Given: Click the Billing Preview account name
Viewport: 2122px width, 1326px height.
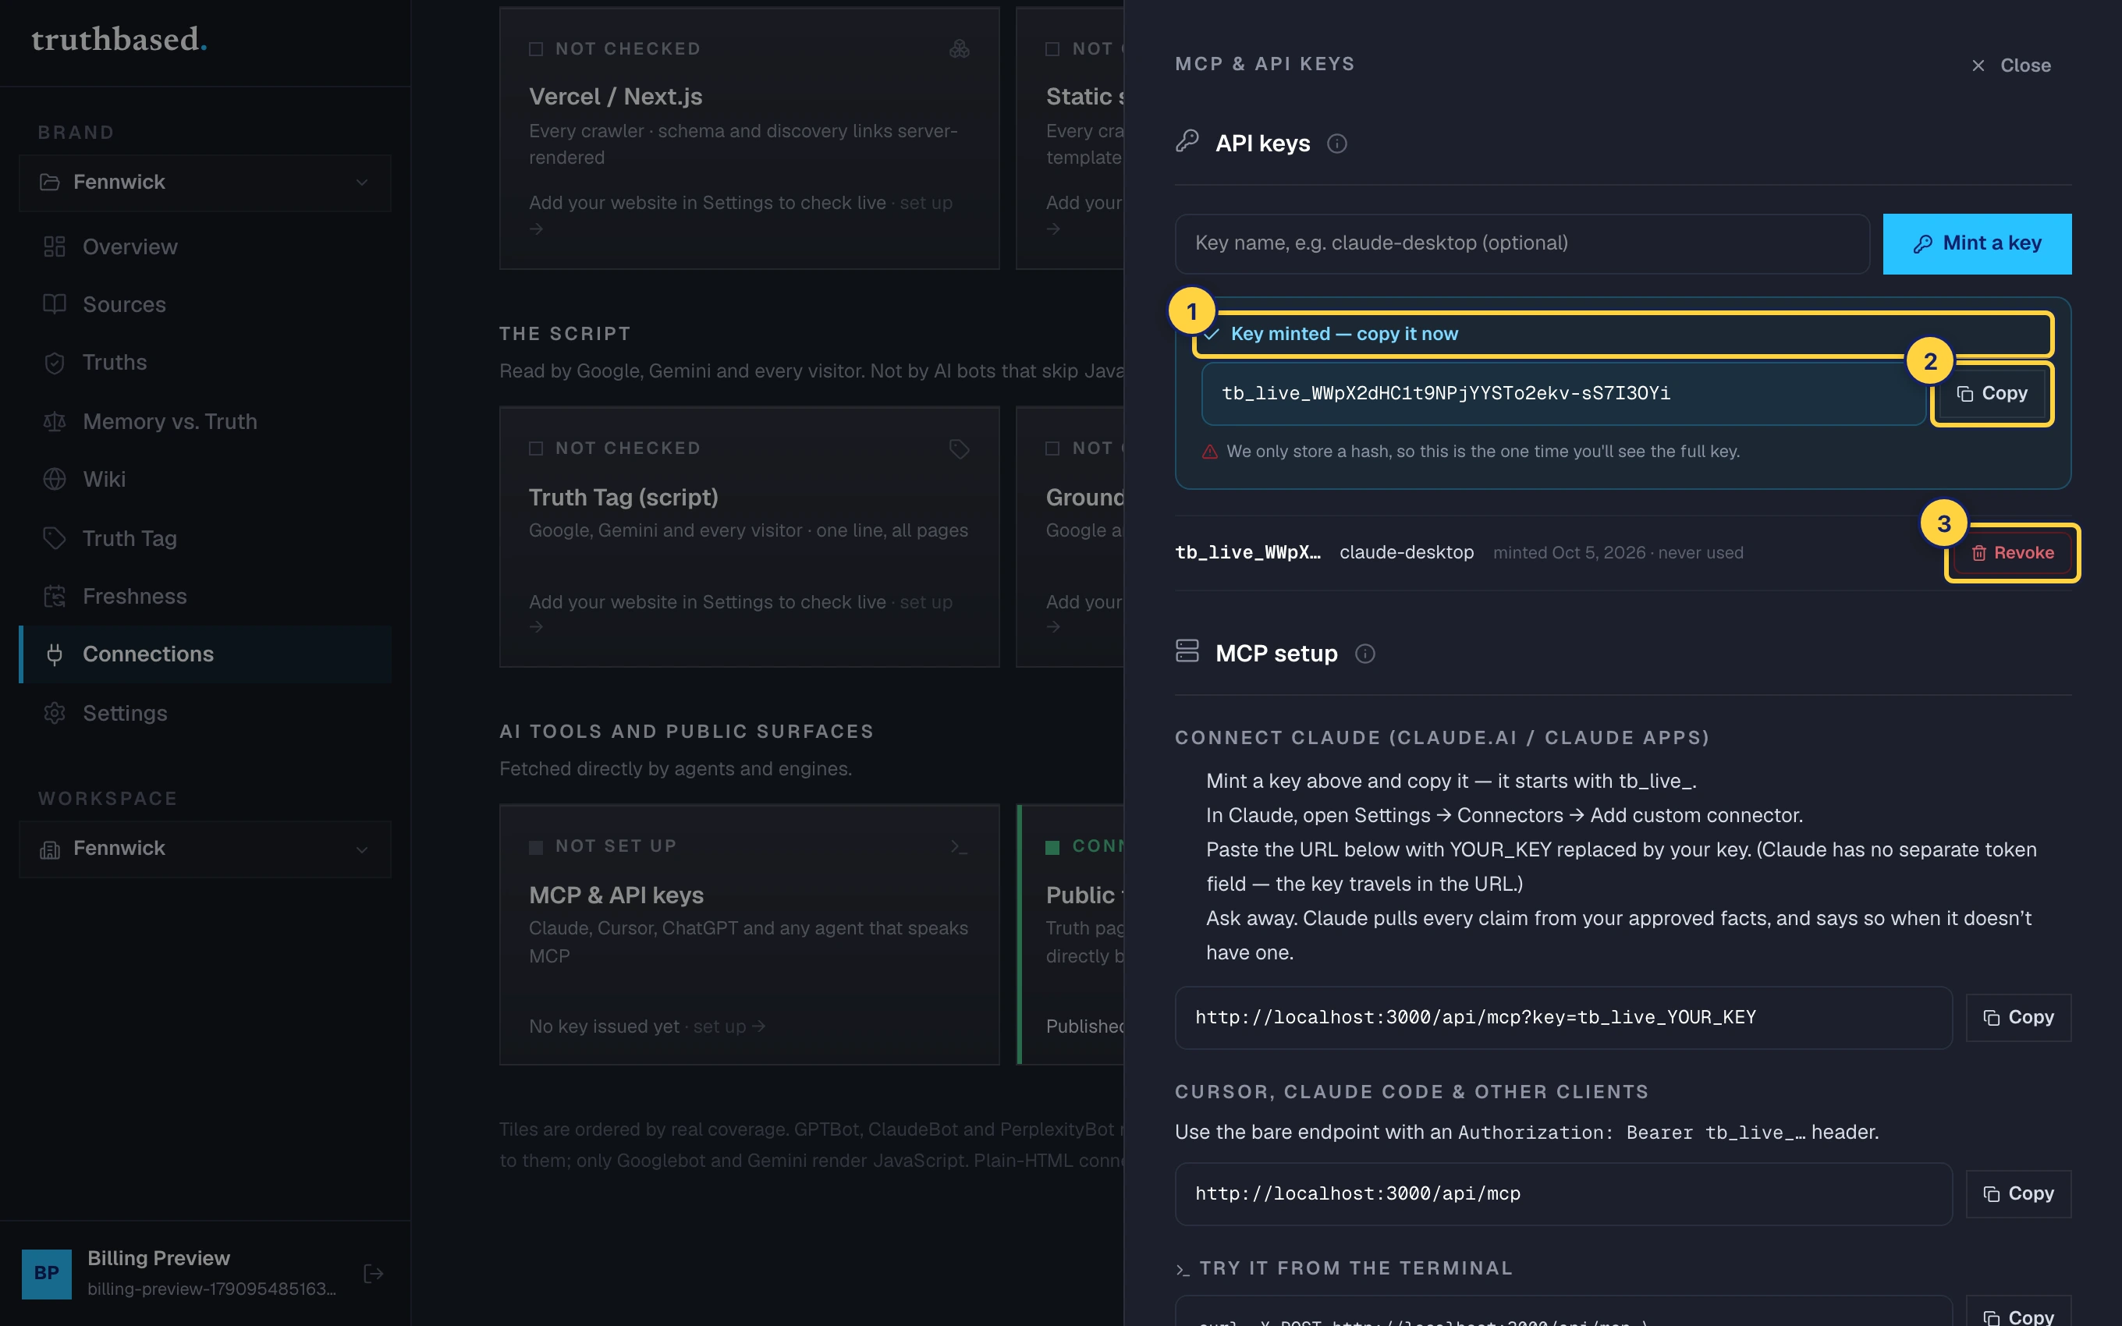Looking at the screenshot, I should click(158, 1257).
